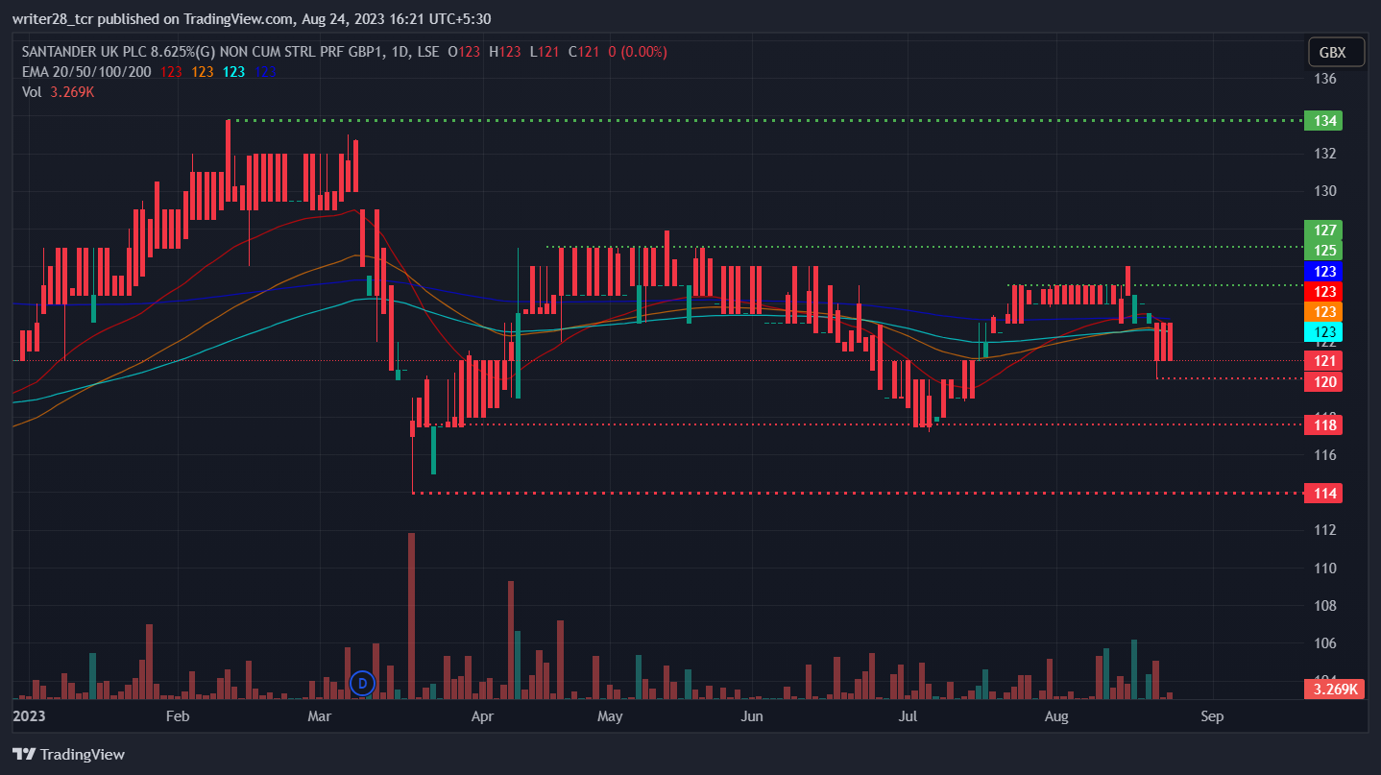Click the Feb label on time axis
1381x775 pixels.
(x=178, y=716)
